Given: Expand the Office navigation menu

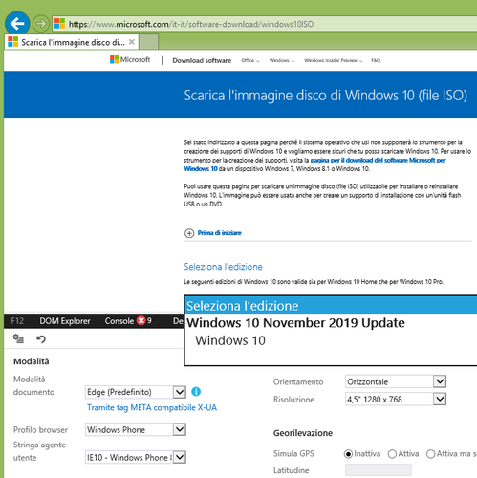Looking at the screenshot, I should click(x=250, y=60).
